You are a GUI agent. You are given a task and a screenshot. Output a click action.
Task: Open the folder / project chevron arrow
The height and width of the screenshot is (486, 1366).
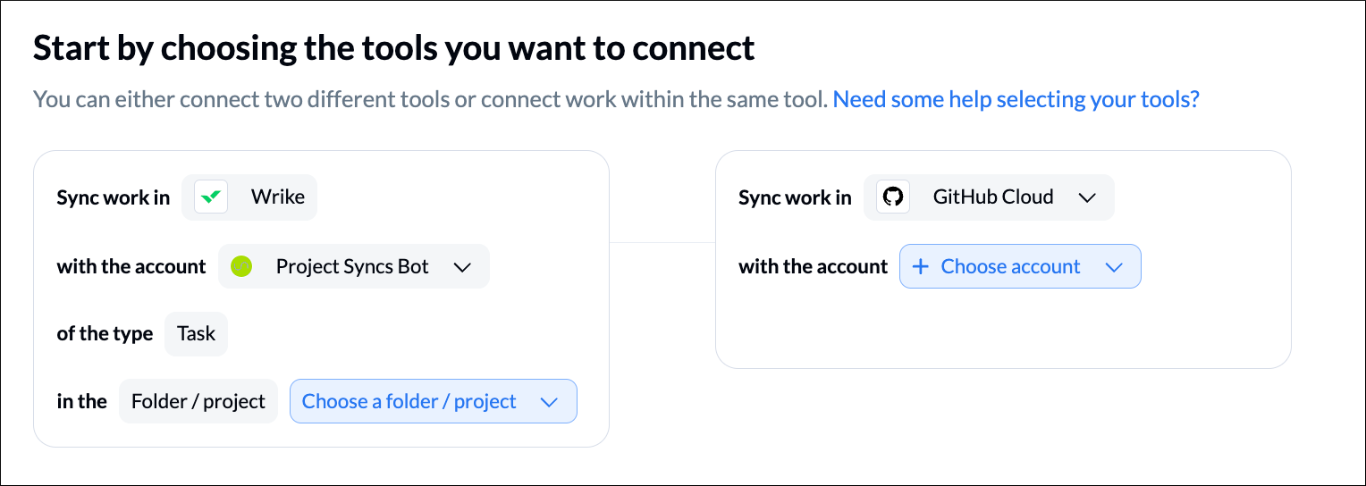pos(550,402)
